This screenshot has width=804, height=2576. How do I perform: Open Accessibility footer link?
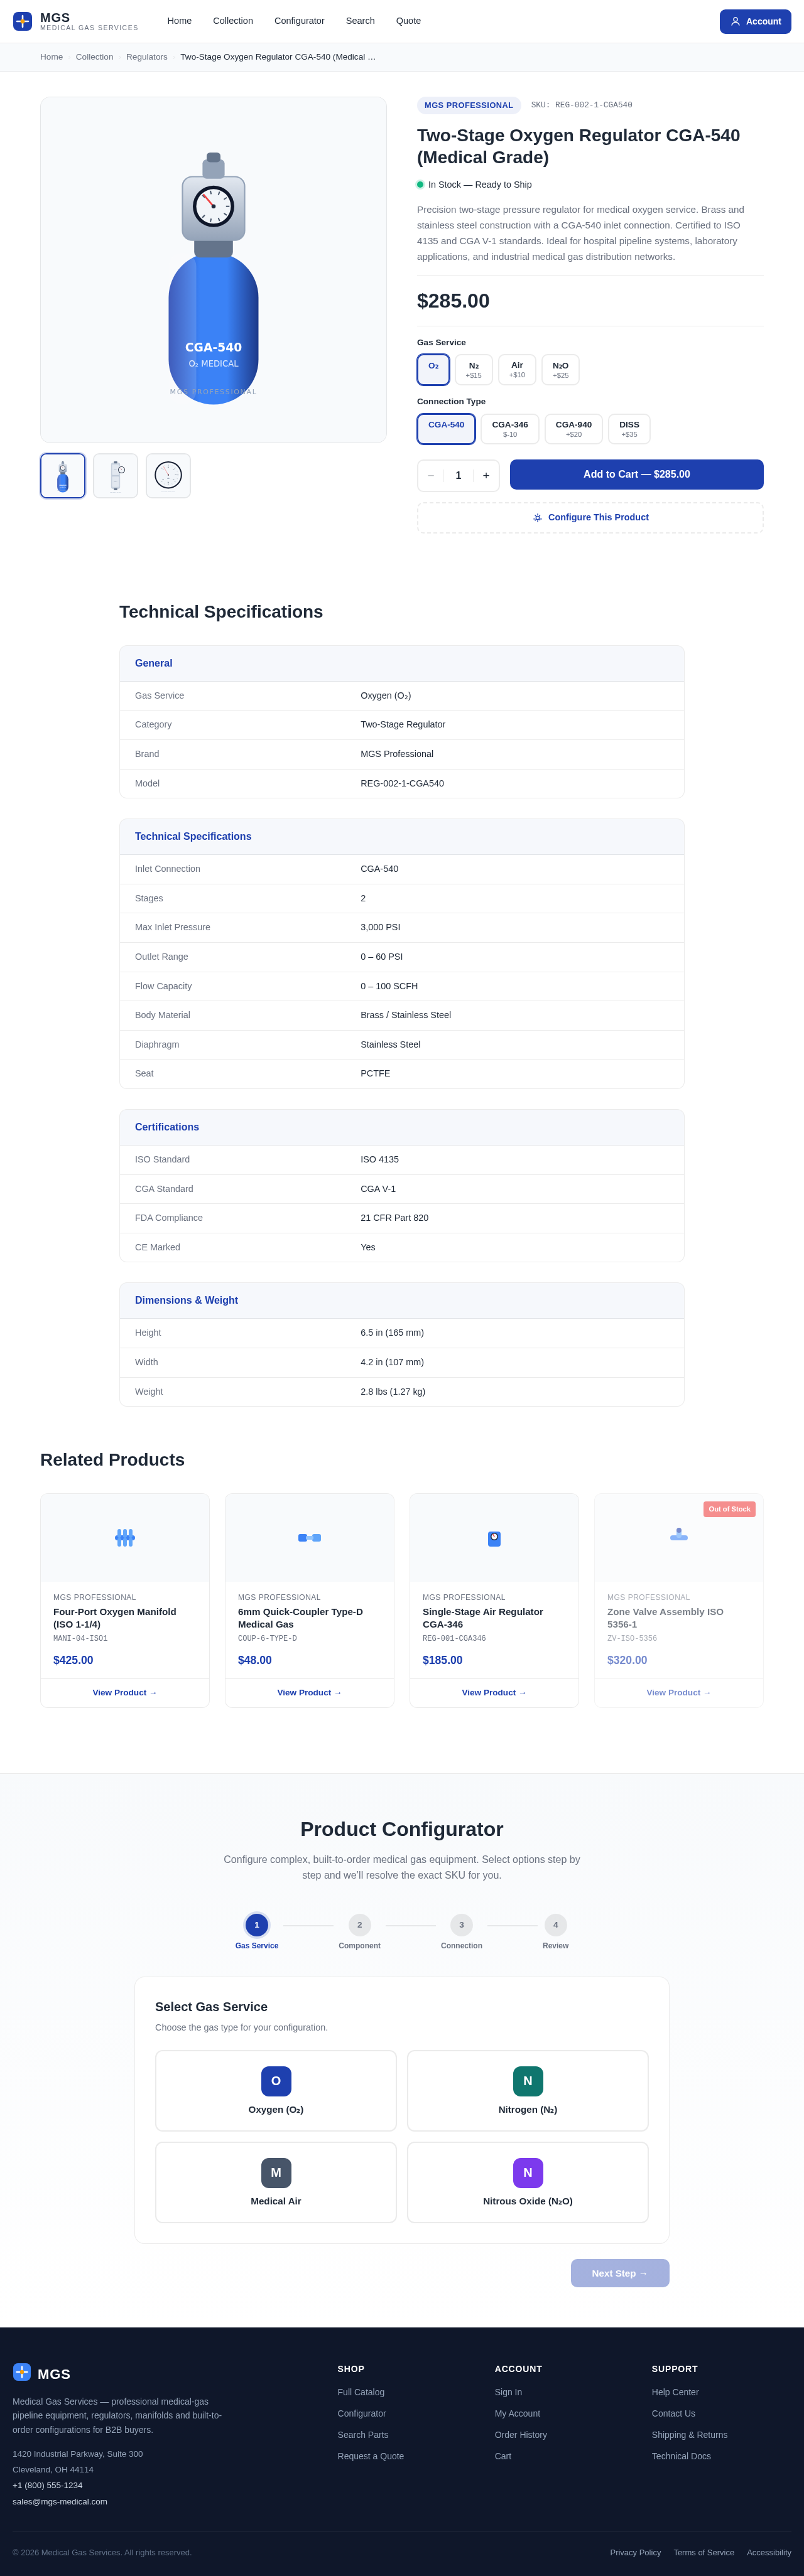coord(769,2552)
